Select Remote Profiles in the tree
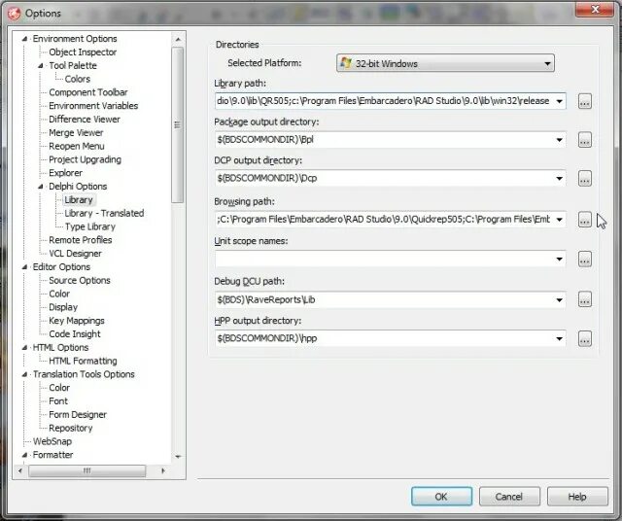This screenshot has height=521, width=622. point(80,240)
